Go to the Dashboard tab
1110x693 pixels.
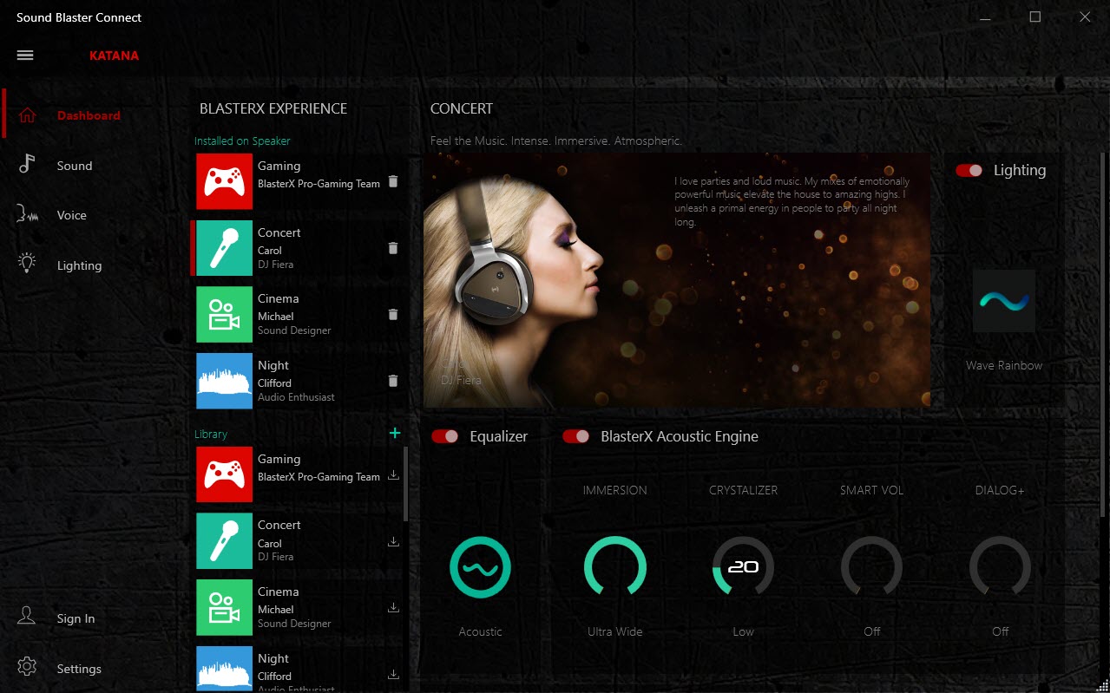tap(89, 115)
